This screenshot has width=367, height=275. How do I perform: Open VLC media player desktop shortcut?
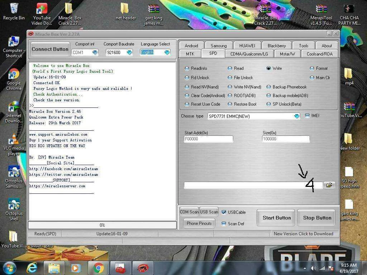[x=14, y=145]
